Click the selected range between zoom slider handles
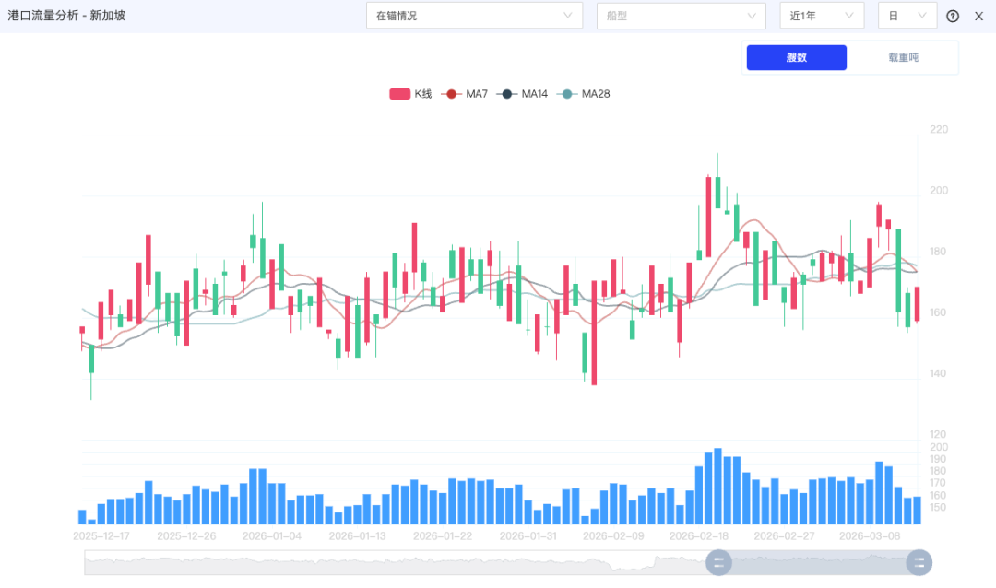The height and width of the screenshot is (588, 996). point(819,562)
